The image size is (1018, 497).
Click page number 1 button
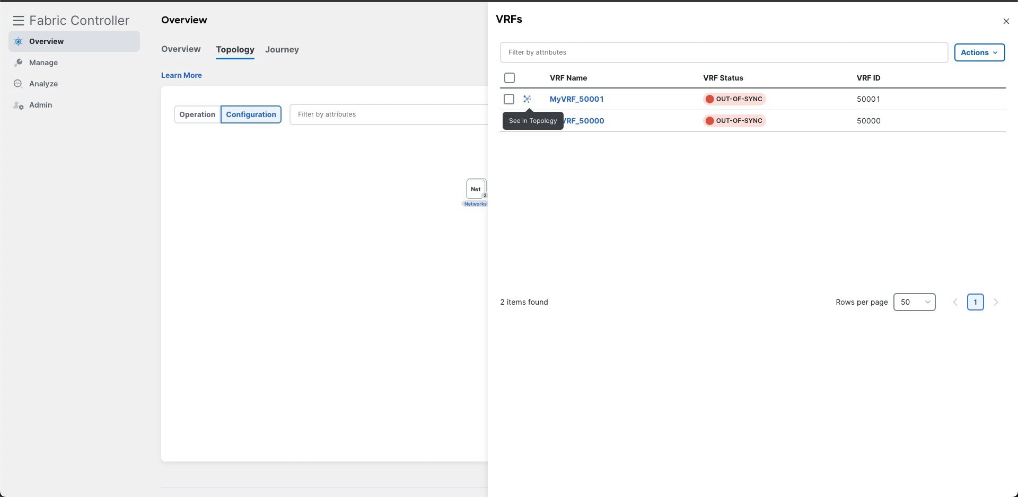click(x=975, y=302)
